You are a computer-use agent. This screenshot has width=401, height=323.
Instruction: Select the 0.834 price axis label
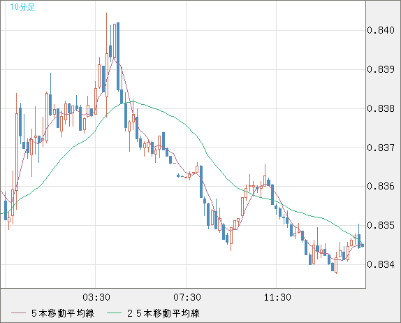click(381, 264)
